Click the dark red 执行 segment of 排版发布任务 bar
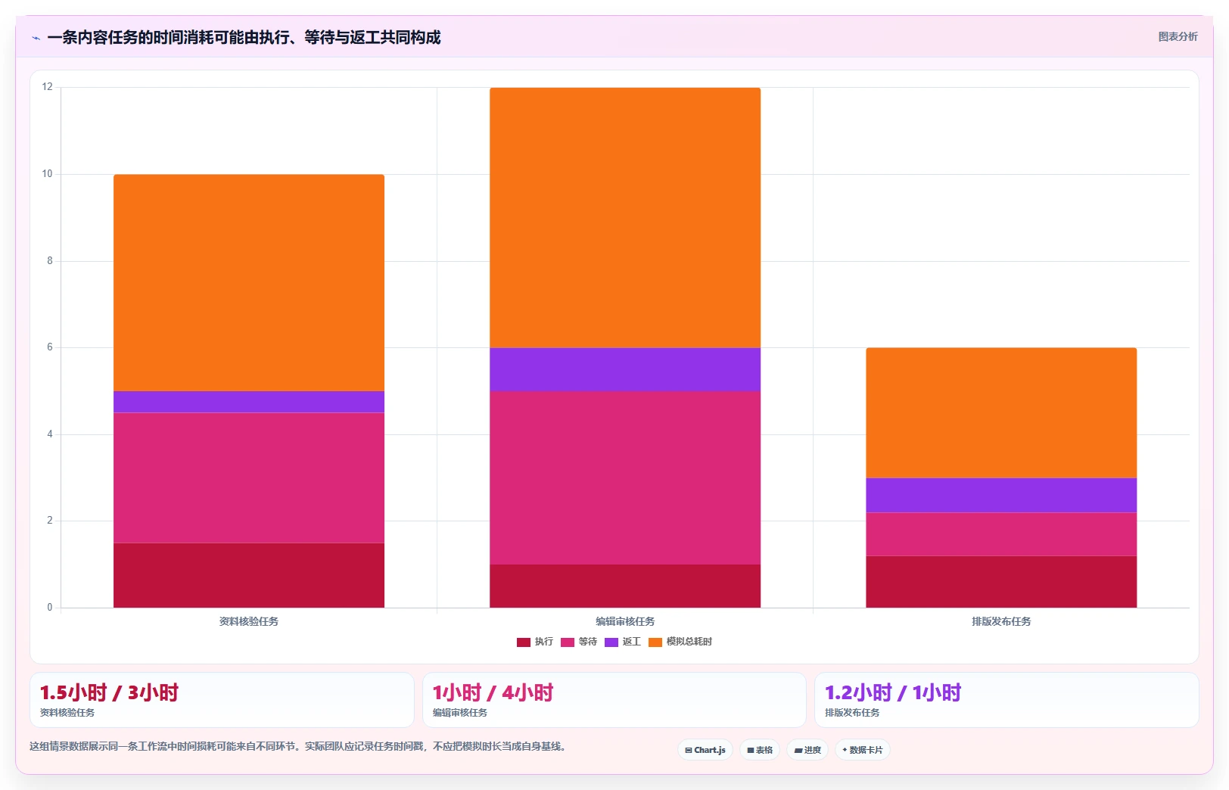1229x790 pixels. pos(1001,582)
